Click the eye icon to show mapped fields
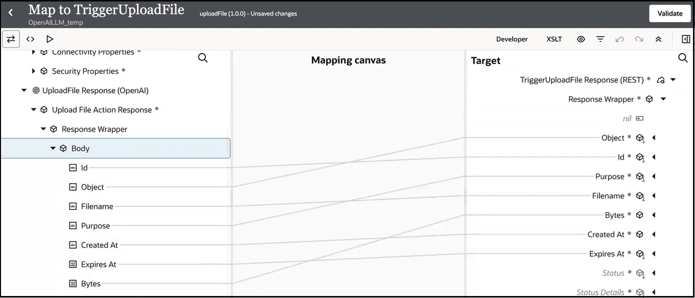The height and width of the screenshot is (298, 695). [x=581, y=39]
